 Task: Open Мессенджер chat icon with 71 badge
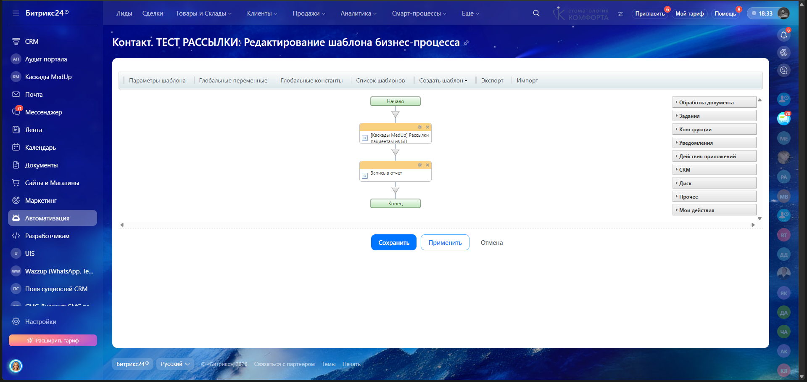point(16,112)
